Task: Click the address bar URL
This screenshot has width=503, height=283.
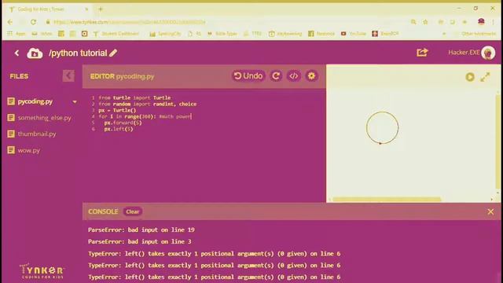Action: click(129, 22)
